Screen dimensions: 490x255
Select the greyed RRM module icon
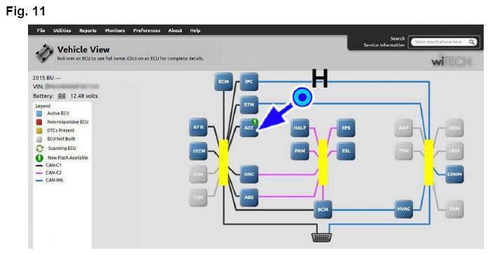[x=454, y=209]
